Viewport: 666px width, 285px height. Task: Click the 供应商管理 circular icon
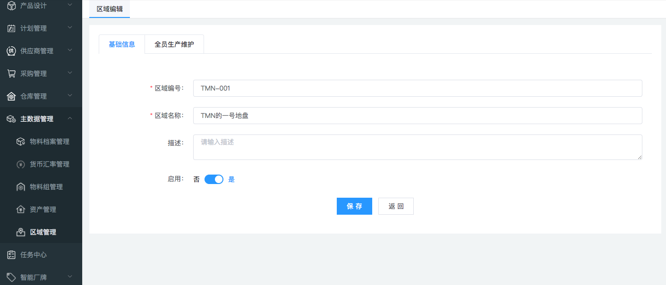[x=11, y=51]
